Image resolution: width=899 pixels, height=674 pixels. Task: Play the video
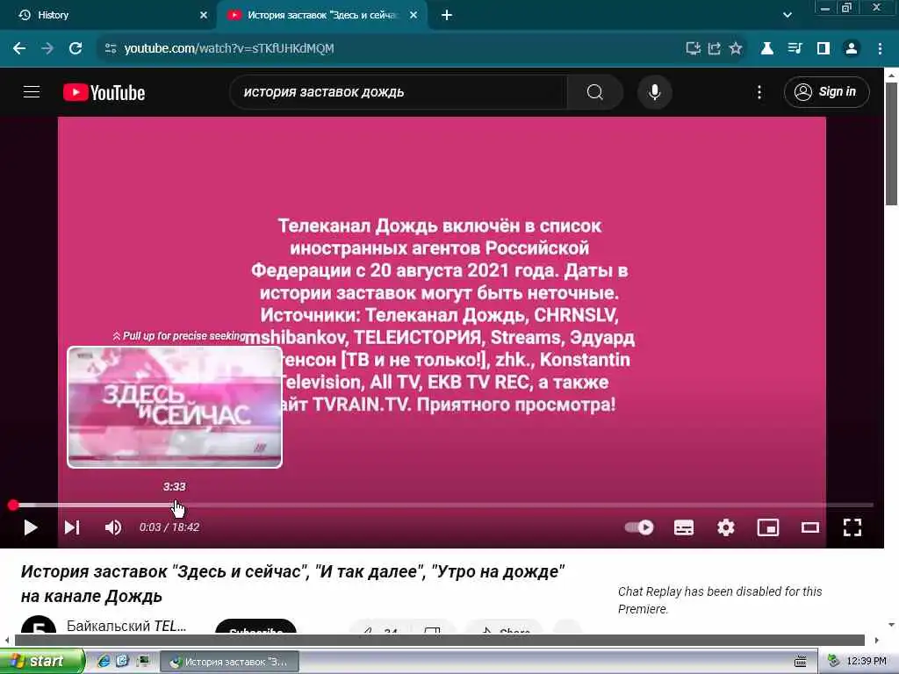31,527
